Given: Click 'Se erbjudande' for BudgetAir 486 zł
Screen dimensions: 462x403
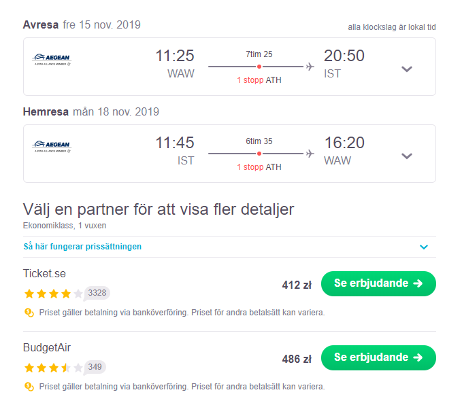Looking at the screenshot, I should 378,357.
